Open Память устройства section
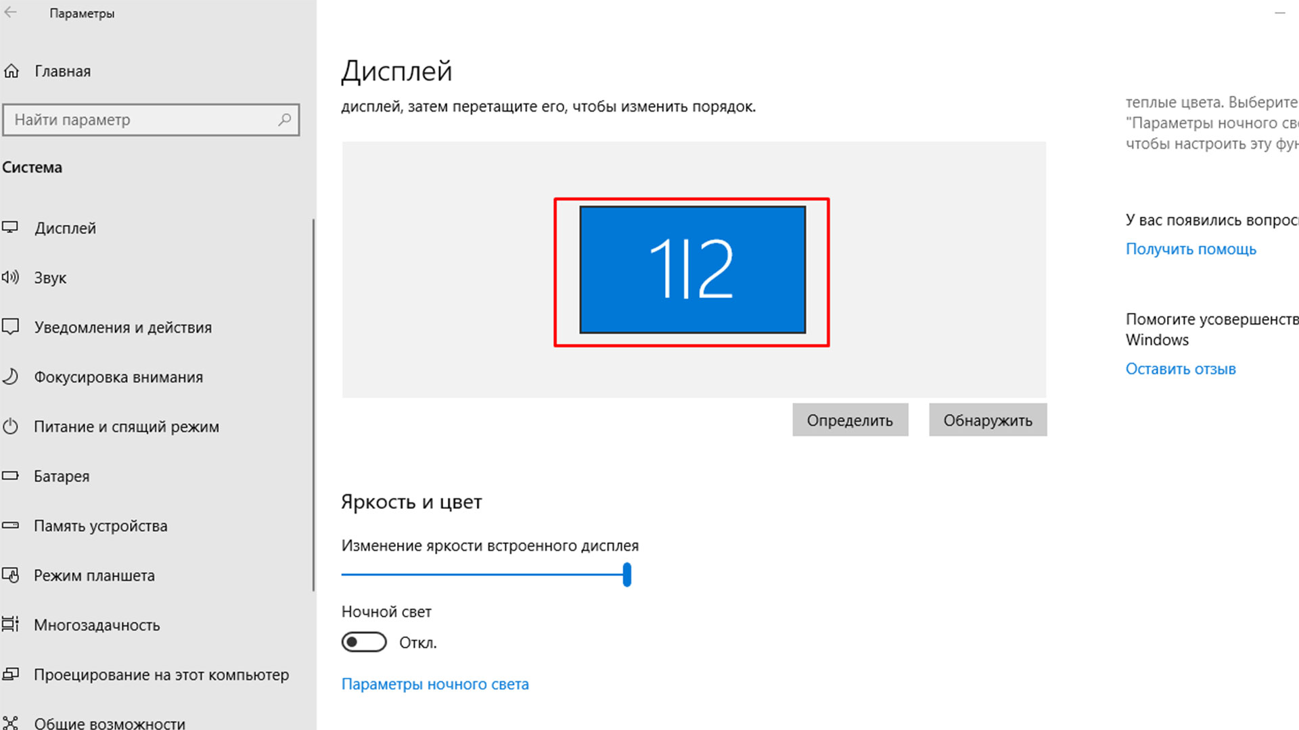This screenshot has width=1299, height=730. (x=100, y=526)
